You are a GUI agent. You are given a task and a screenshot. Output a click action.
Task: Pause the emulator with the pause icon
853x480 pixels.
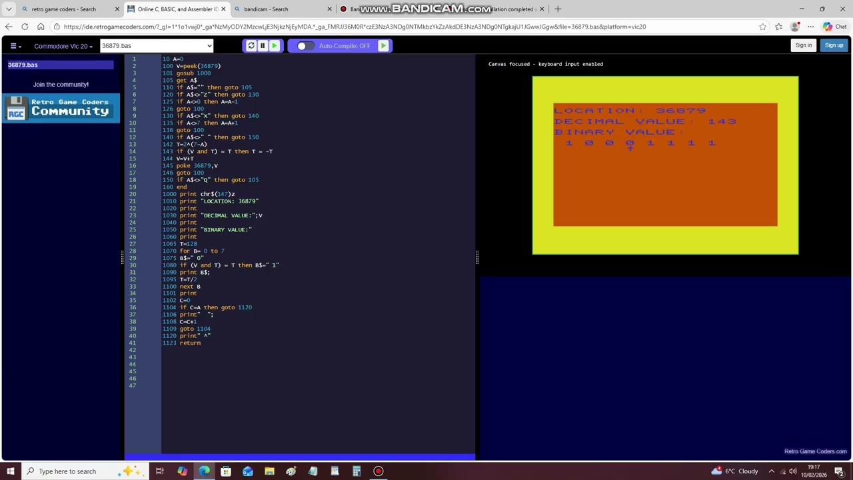click(263, 46)
